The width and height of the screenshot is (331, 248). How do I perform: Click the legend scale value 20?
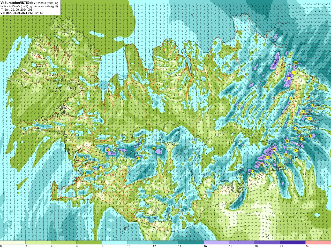[x=256, y=246]
